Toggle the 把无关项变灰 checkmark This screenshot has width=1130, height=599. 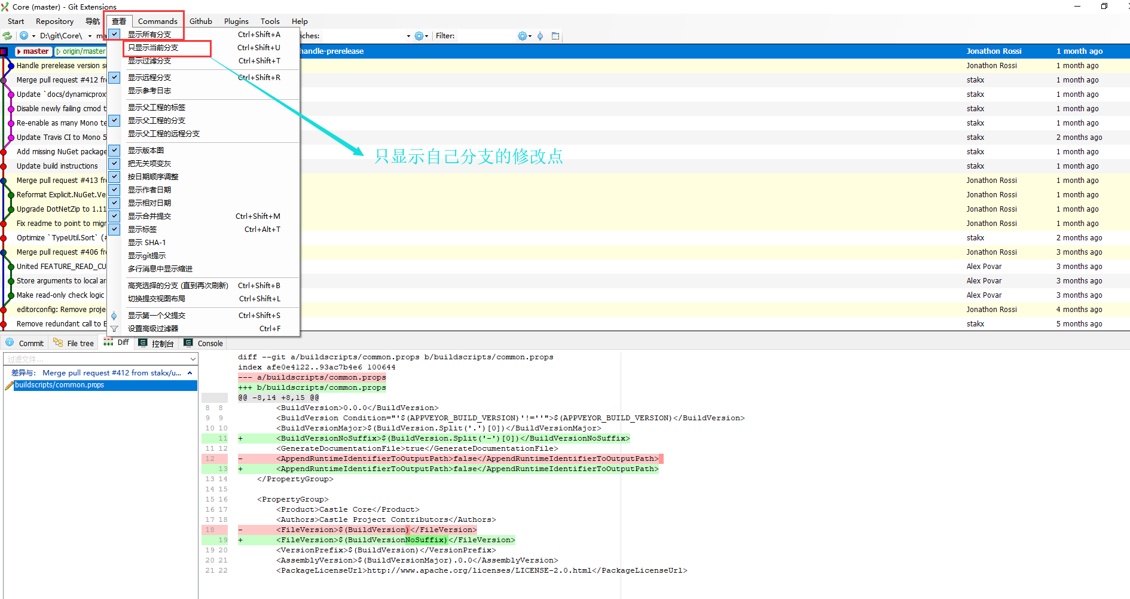pos(115,164)
